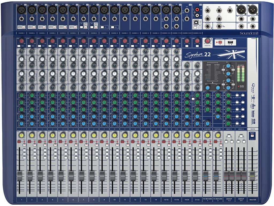This screenshot has height=206, width=274.
Task: Click the GRP1 output jack
Action: [x=241, y=19]
